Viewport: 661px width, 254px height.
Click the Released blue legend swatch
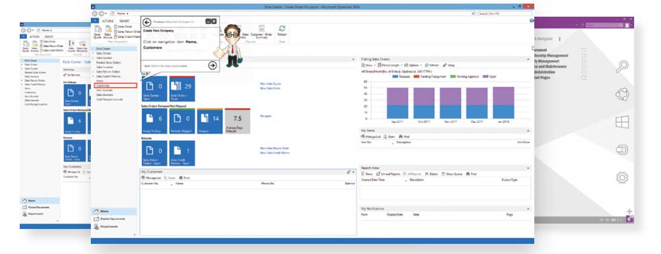(x=395, y=77)
